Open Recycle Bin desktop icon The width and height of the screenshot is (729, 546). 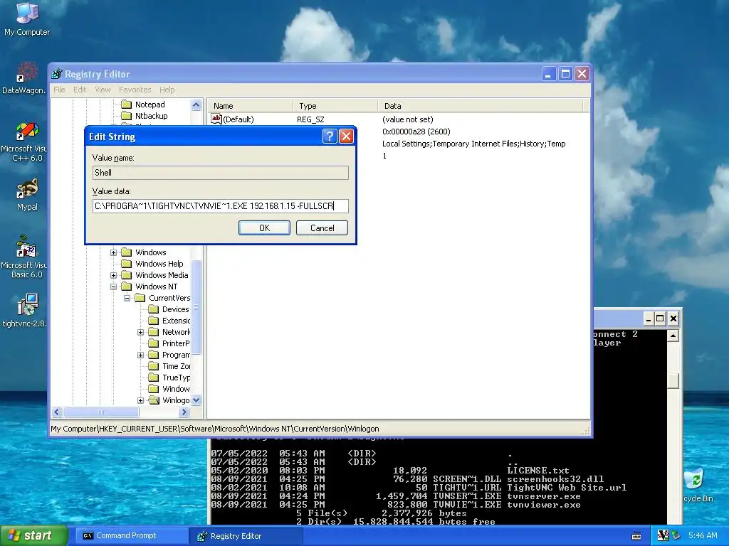pos(698,485)
